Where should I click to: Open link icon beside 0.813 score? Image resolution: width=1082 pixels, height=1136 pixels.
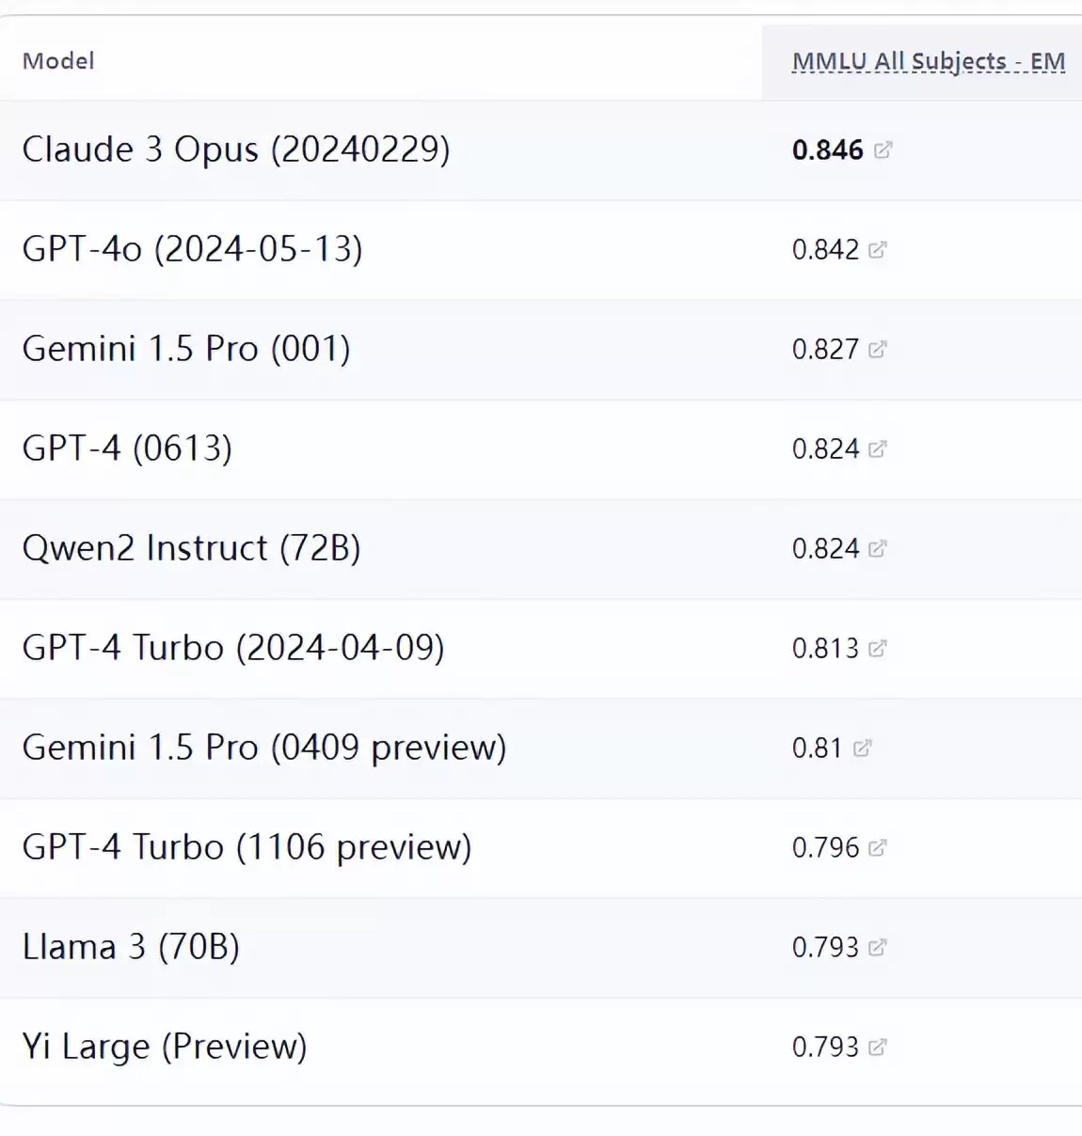(x=877, y=648)
